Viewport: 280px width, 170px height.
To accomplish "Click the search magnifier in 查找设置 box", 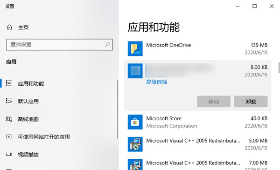I will click(107, 44).
